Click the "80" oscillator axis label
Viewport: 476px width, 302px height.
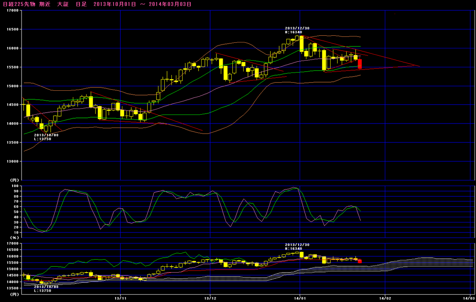coord(16,196)
